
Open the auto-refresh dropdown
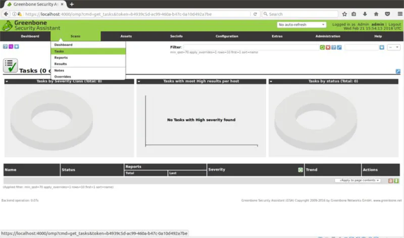coord(301,25)
